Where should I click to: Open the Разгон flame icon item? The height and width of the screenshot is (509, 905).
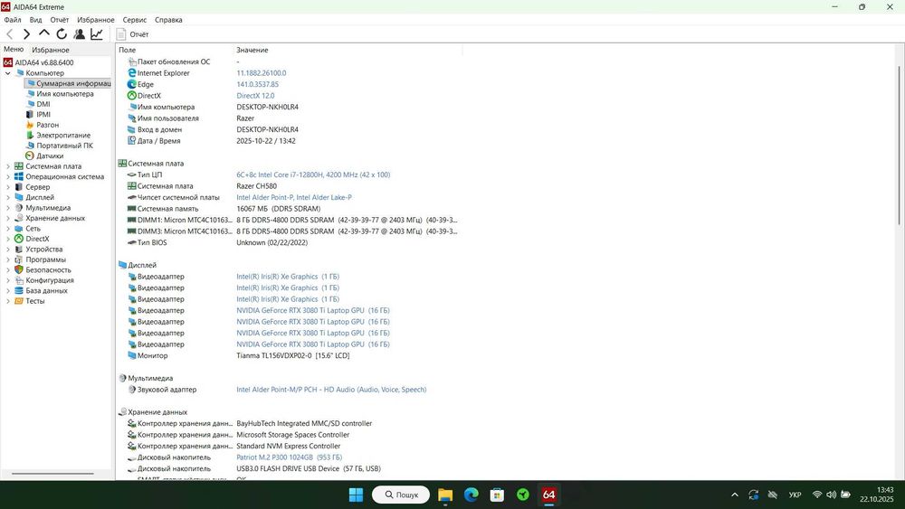tap(30, 125)
